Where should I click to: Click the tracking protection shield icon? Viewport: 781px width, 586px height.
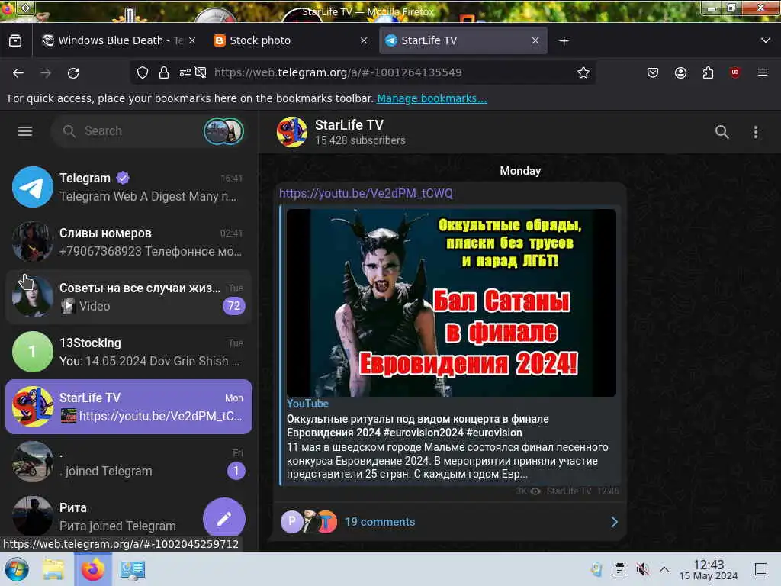pyautogui.click(x=143, y=72)
